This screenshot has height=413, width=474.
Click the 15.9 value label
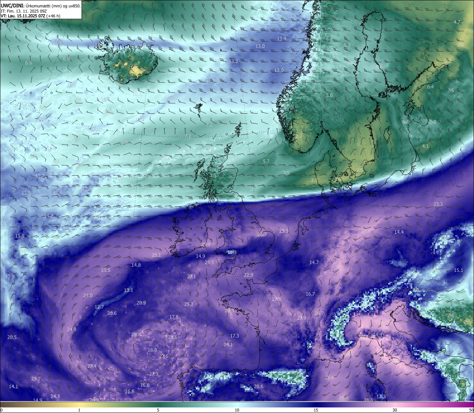[x=20, y=236]
